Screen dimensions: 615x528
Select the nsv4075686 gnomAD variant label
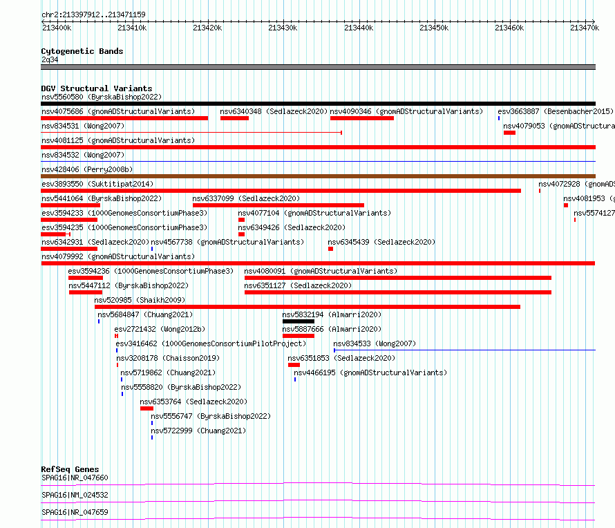pyautogui.click(x=118, y=111)
